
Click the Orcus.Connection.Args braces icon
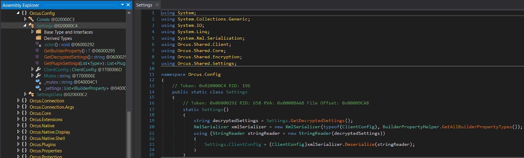click(24, 107)
